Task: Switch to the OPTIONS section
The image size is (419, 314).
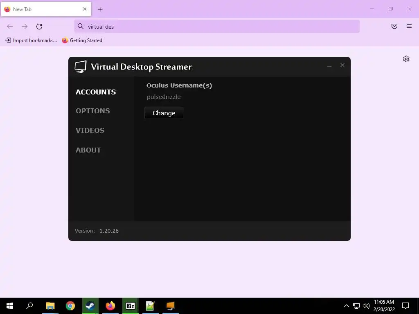Action: (93, 111)
